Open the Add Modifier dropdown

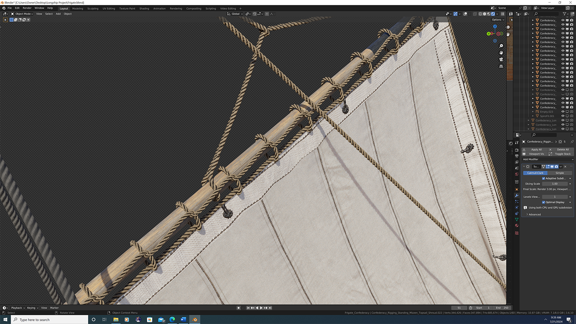pyautogui.click(x=548, y=159)
